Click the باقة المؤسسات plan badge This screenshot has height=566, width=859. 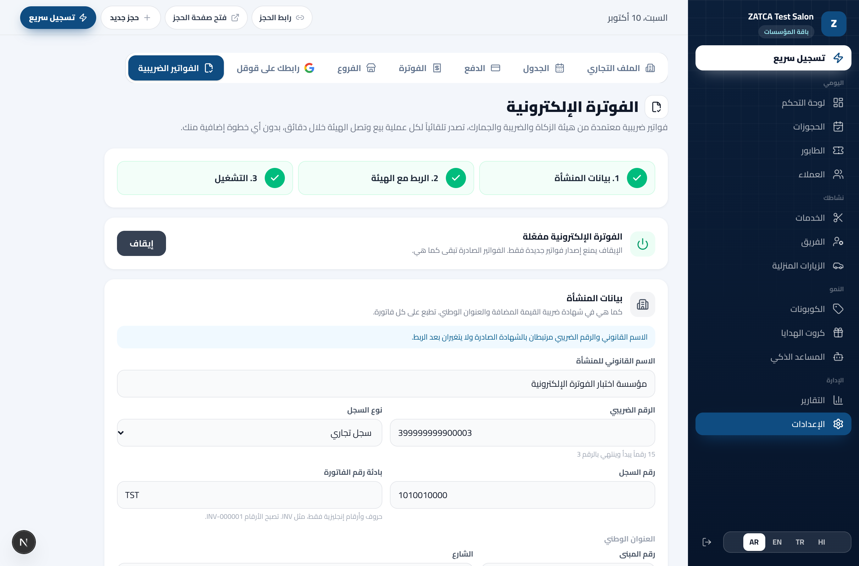pos(786,32)
